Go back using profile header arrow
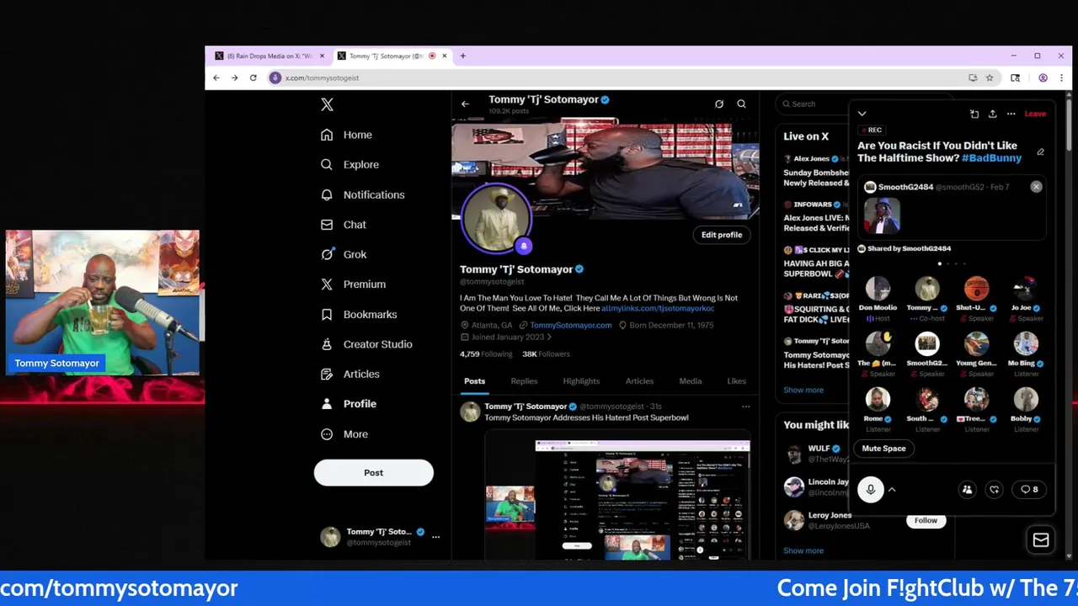Viewport: 1078px width, 606px height. [x=465, y=104]
